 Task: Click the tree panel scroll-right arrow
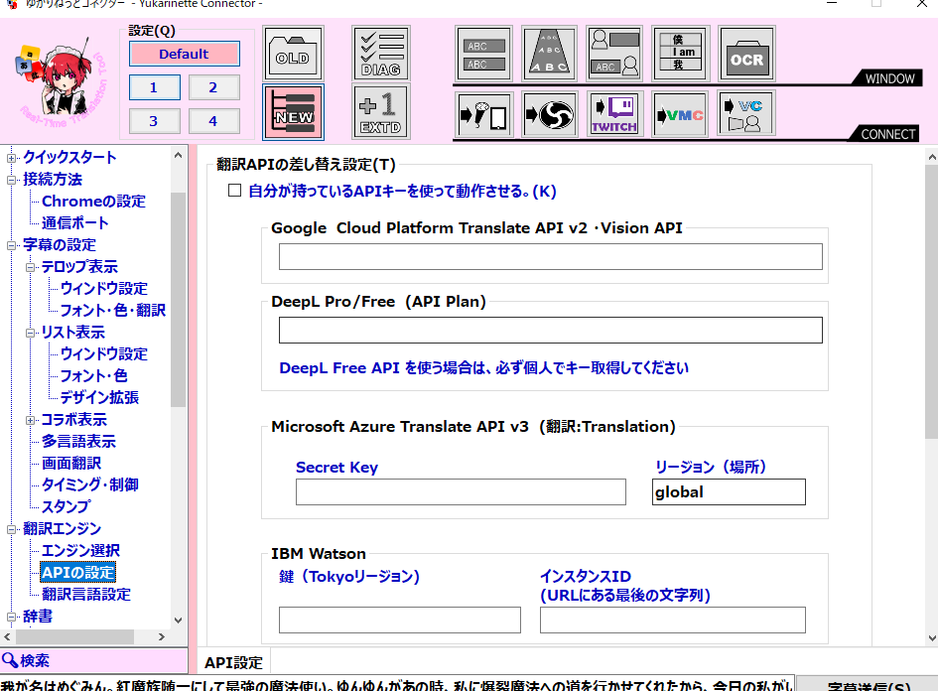162,637
